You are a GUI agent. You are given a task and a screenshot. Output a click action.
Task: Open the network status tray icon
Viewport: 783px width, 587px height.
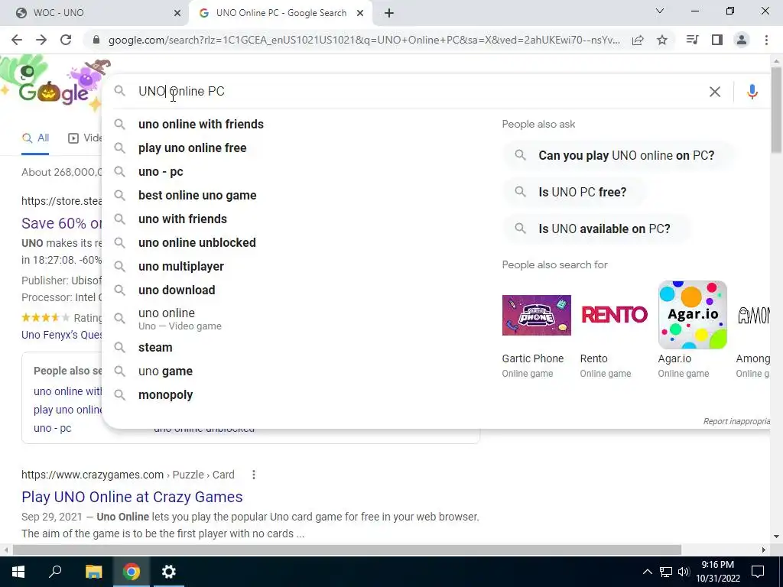(x=666, y=572)
